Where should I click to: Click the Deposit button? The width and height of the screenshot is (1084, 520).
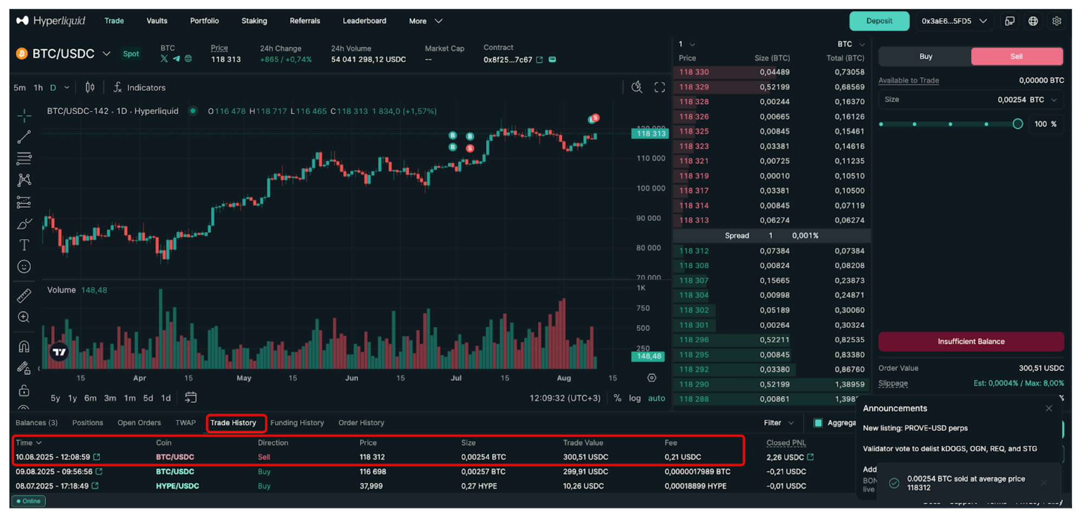[879, 21]
